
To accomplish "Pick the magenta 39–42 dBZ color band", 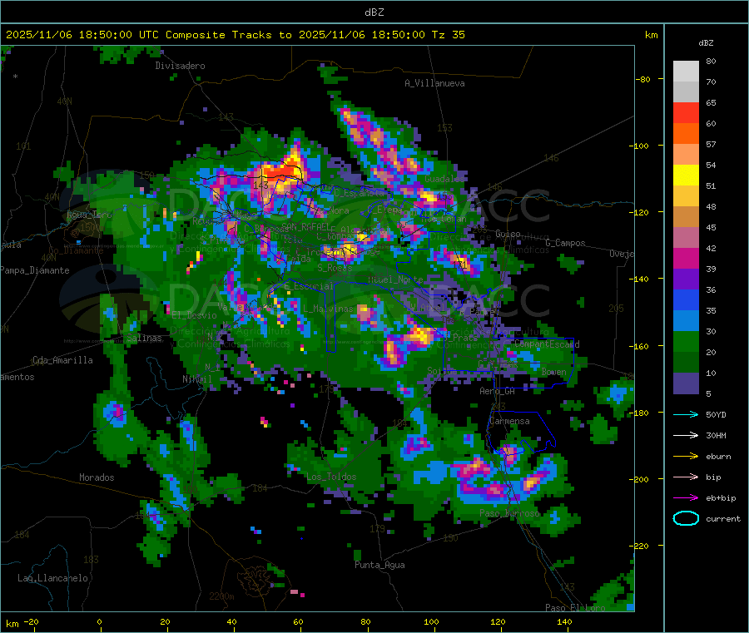I will [x=686, y=259].
